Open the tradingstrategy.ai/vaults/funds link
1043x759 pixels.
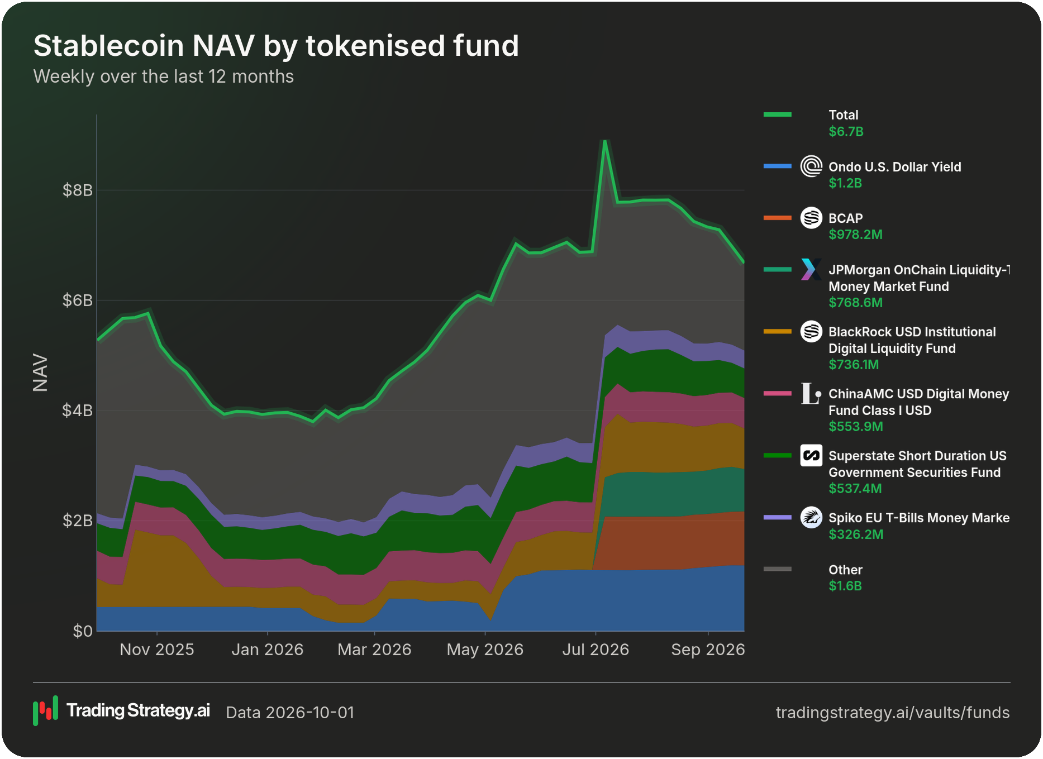click(893, 713)
